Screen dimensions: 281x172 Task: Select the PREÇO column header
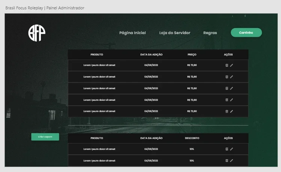[x=192, y=54]
